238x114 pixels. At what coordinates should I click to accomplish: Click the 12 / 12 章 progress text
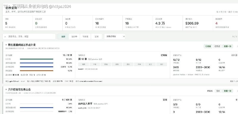pos(68,55)
